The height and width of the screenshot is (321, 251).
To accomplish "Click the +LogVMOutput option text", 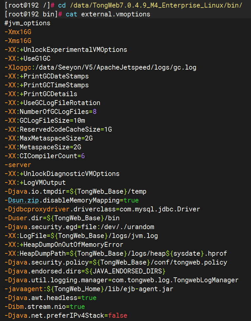I will click(x=43, y=182).
